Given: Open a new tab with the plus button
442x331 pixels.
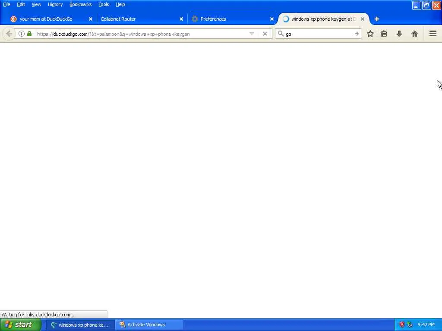Looking at the screenshot, I should 376,19.
